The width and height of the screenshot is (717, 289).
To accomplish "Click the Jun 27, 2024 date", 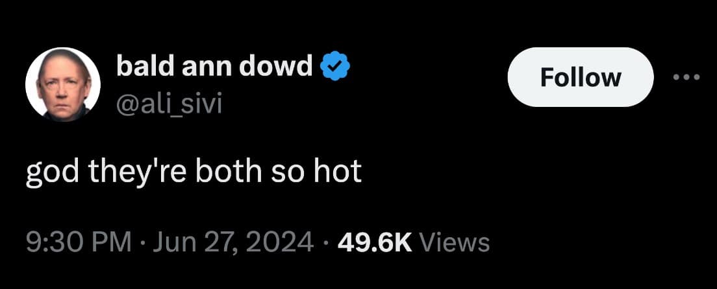I will [234, 242].
